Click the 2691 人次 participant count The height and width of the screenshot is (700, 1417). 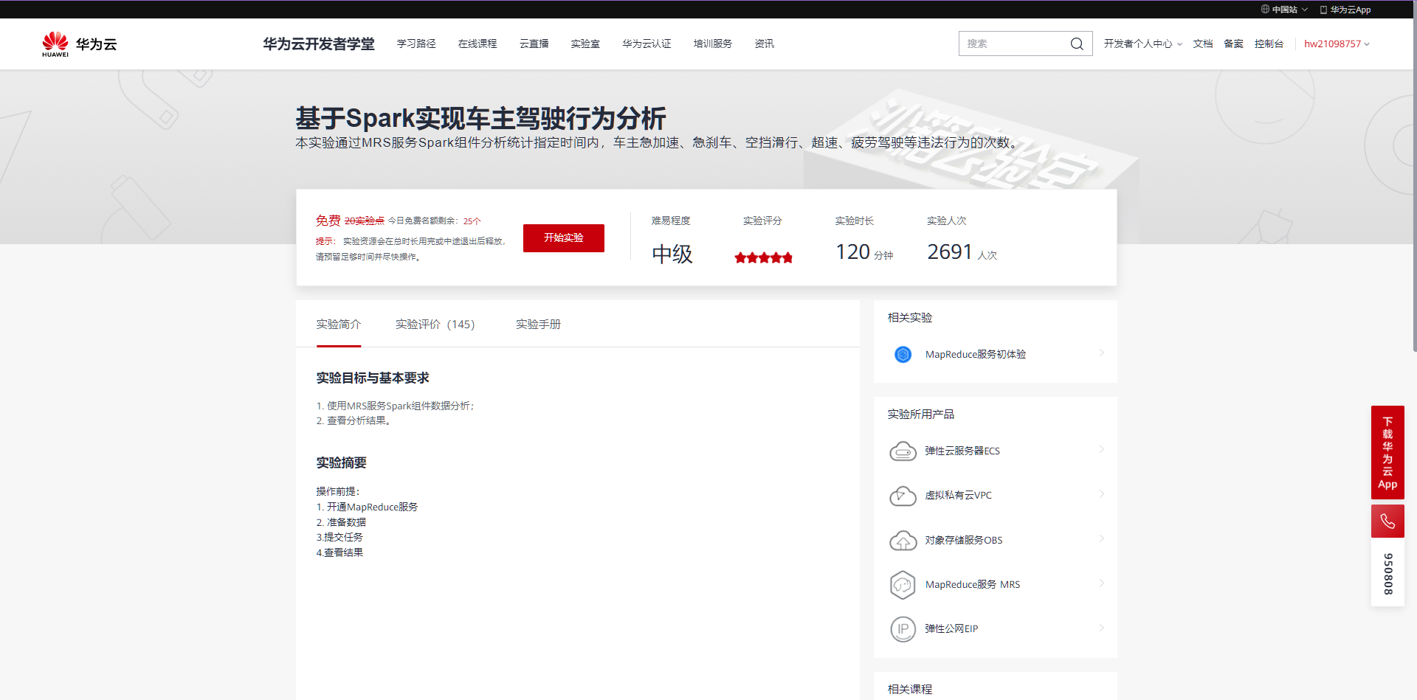coord(962,252)
